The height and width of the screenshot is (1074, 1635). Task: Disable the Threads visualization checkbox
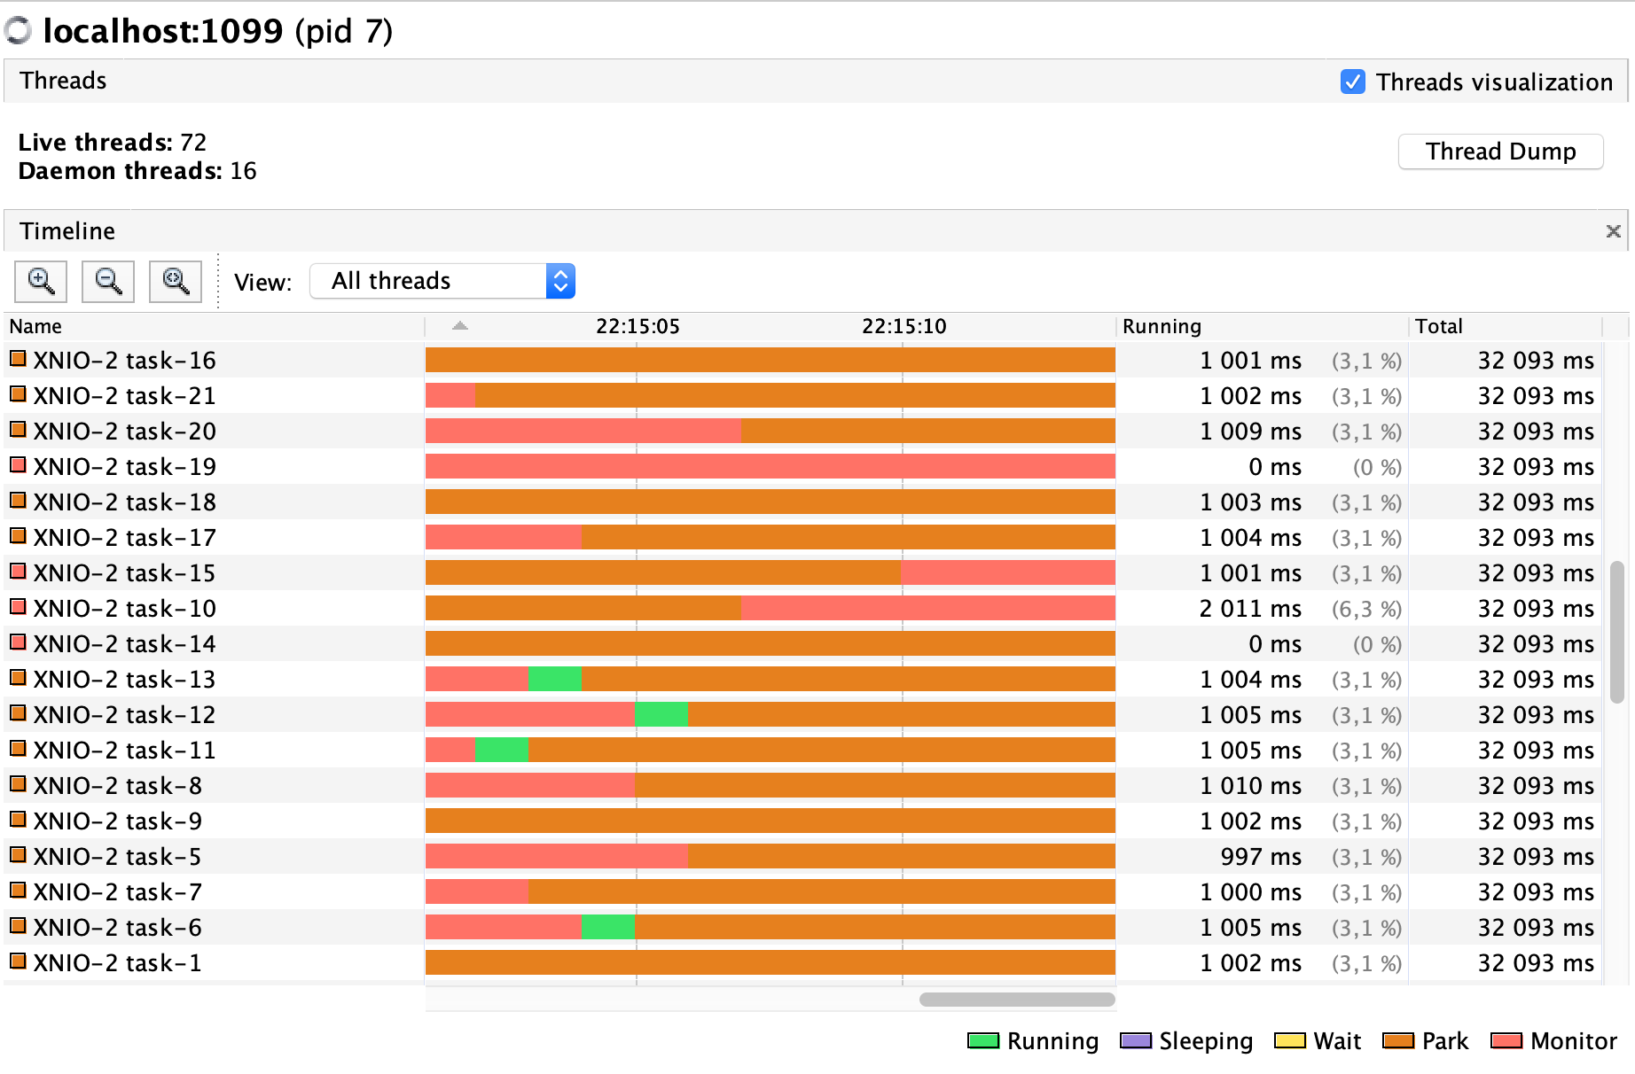click(1353, 82)
